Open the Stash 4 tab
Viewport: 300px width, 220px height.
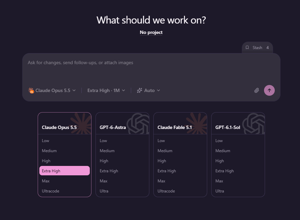point(257,48)
